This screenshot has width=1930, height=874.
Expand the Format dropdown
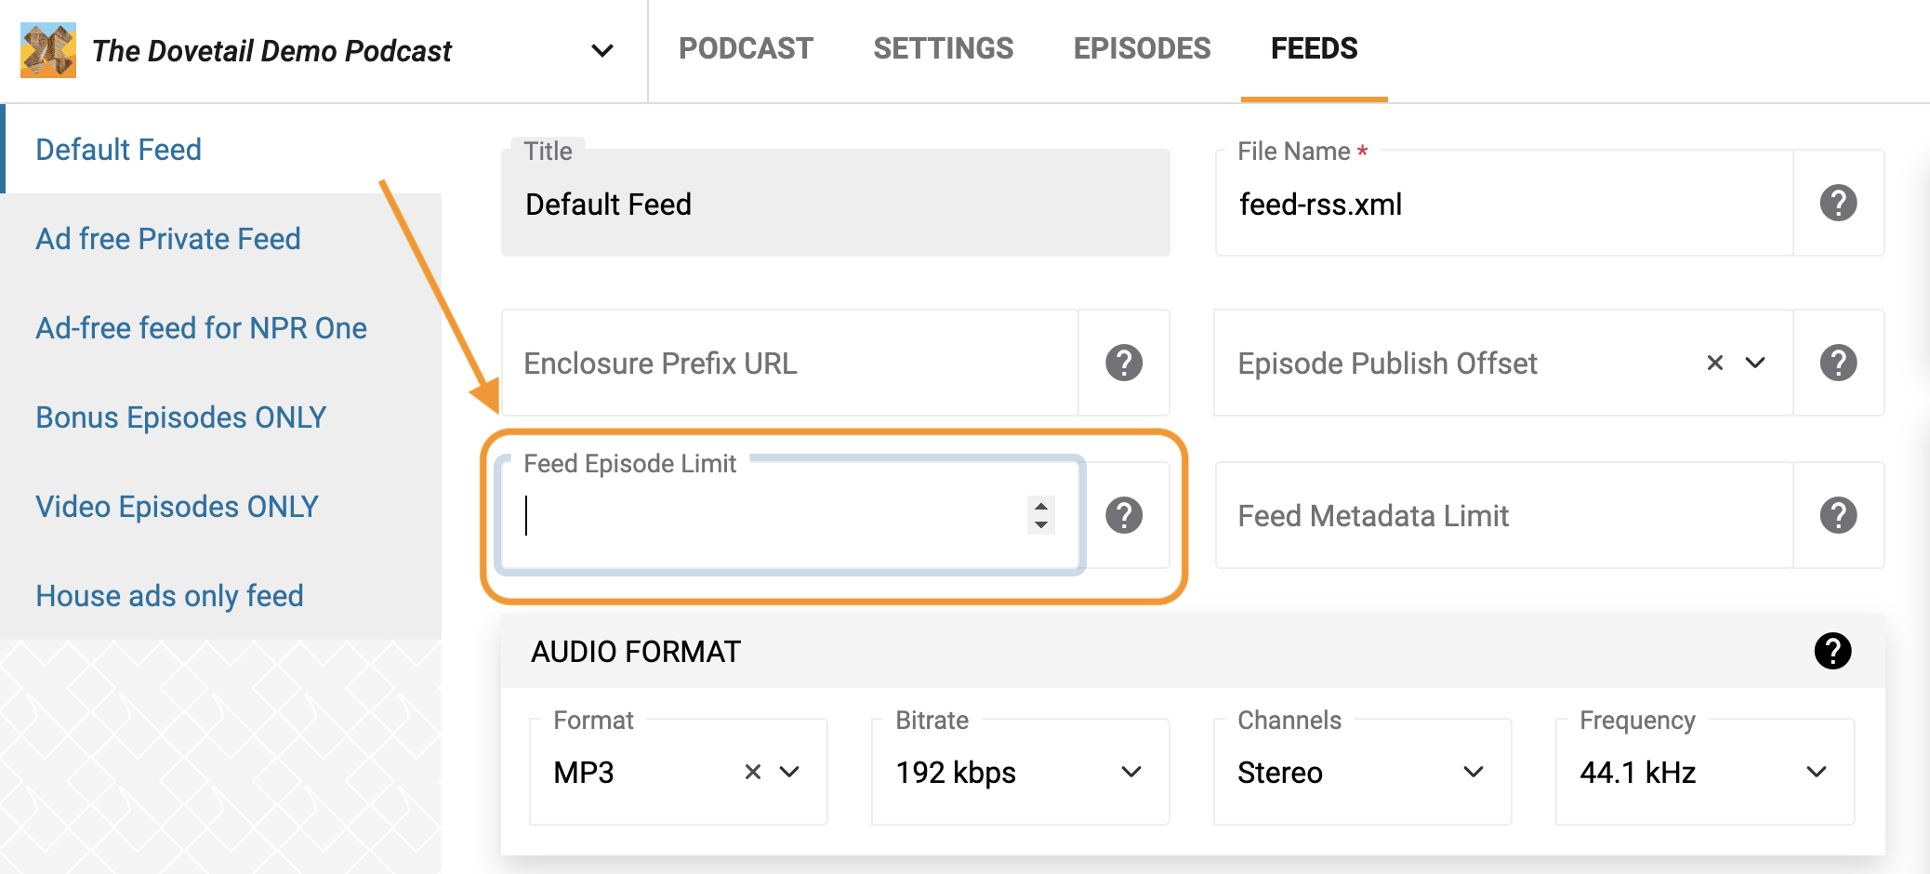pyautogui.click(x=790, y=772)
